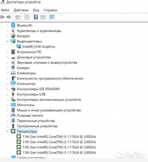Expand the Камеры node
The width and height of the screenshot is (148, 162).
click(8, 68)
